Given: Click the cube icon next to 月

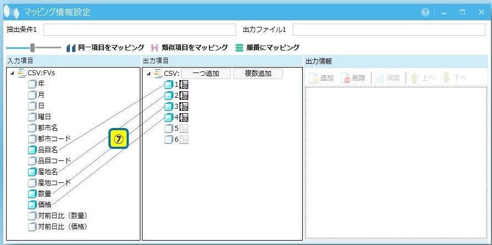Looking at the screenshot, I should point(32,95).
